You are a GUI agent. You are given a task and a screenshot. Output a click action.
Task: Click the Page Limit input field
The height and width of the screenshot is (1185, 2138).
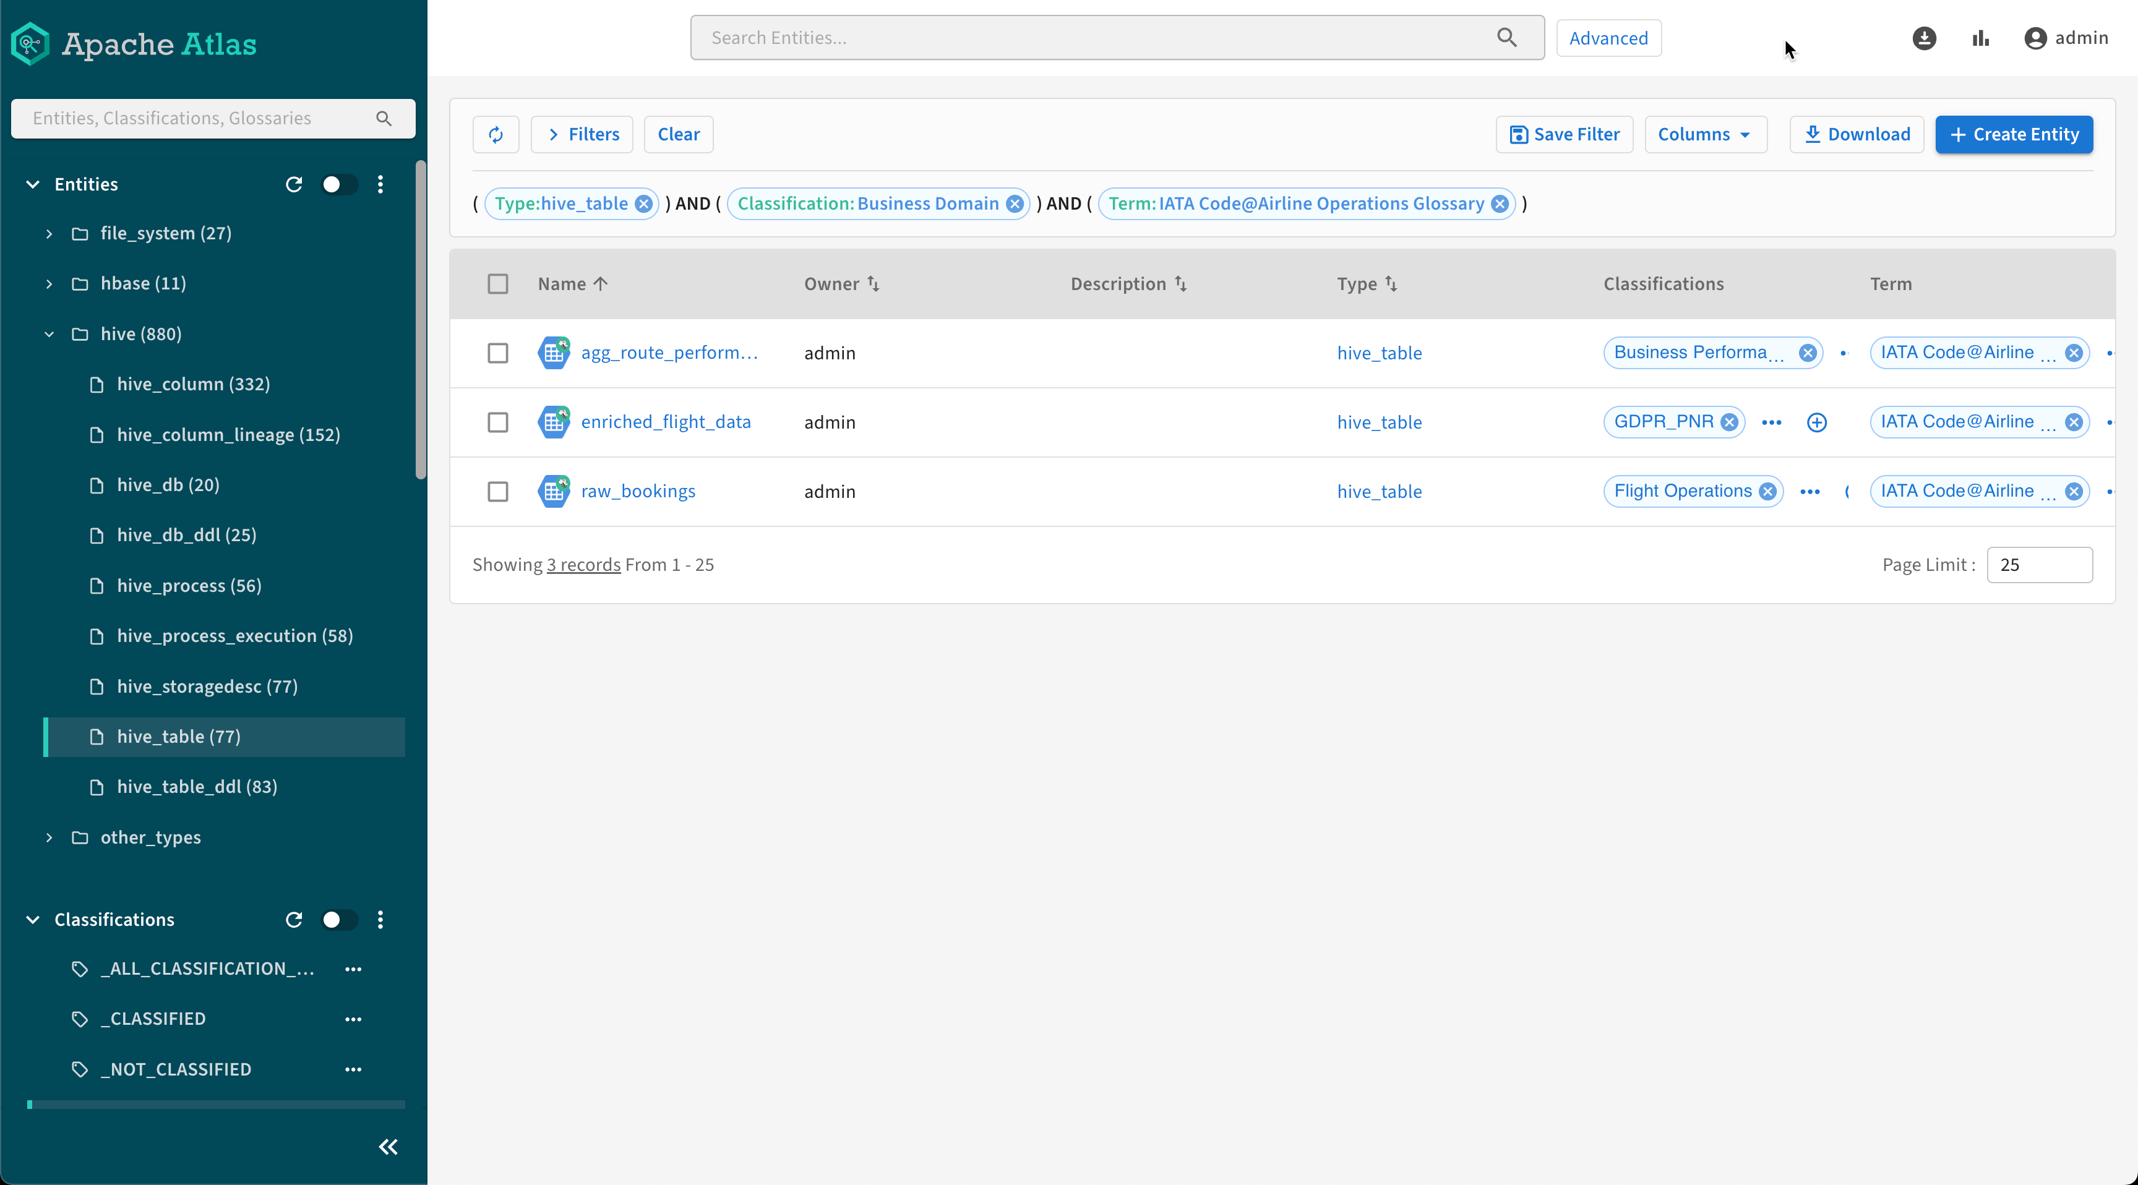(x=2038, y=564)
